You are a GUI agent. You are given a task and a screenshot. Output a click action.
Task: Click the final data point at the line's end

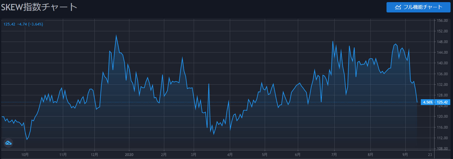point(417,102)
